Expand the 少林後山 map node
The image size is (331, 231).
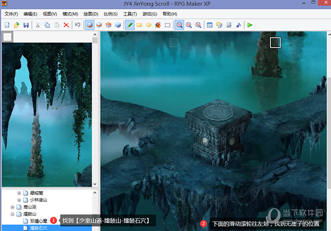click(x=19, y=200)
